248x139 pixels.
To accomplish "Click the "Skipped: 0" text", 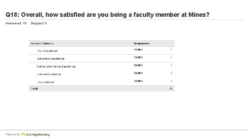I will point(39,23).
